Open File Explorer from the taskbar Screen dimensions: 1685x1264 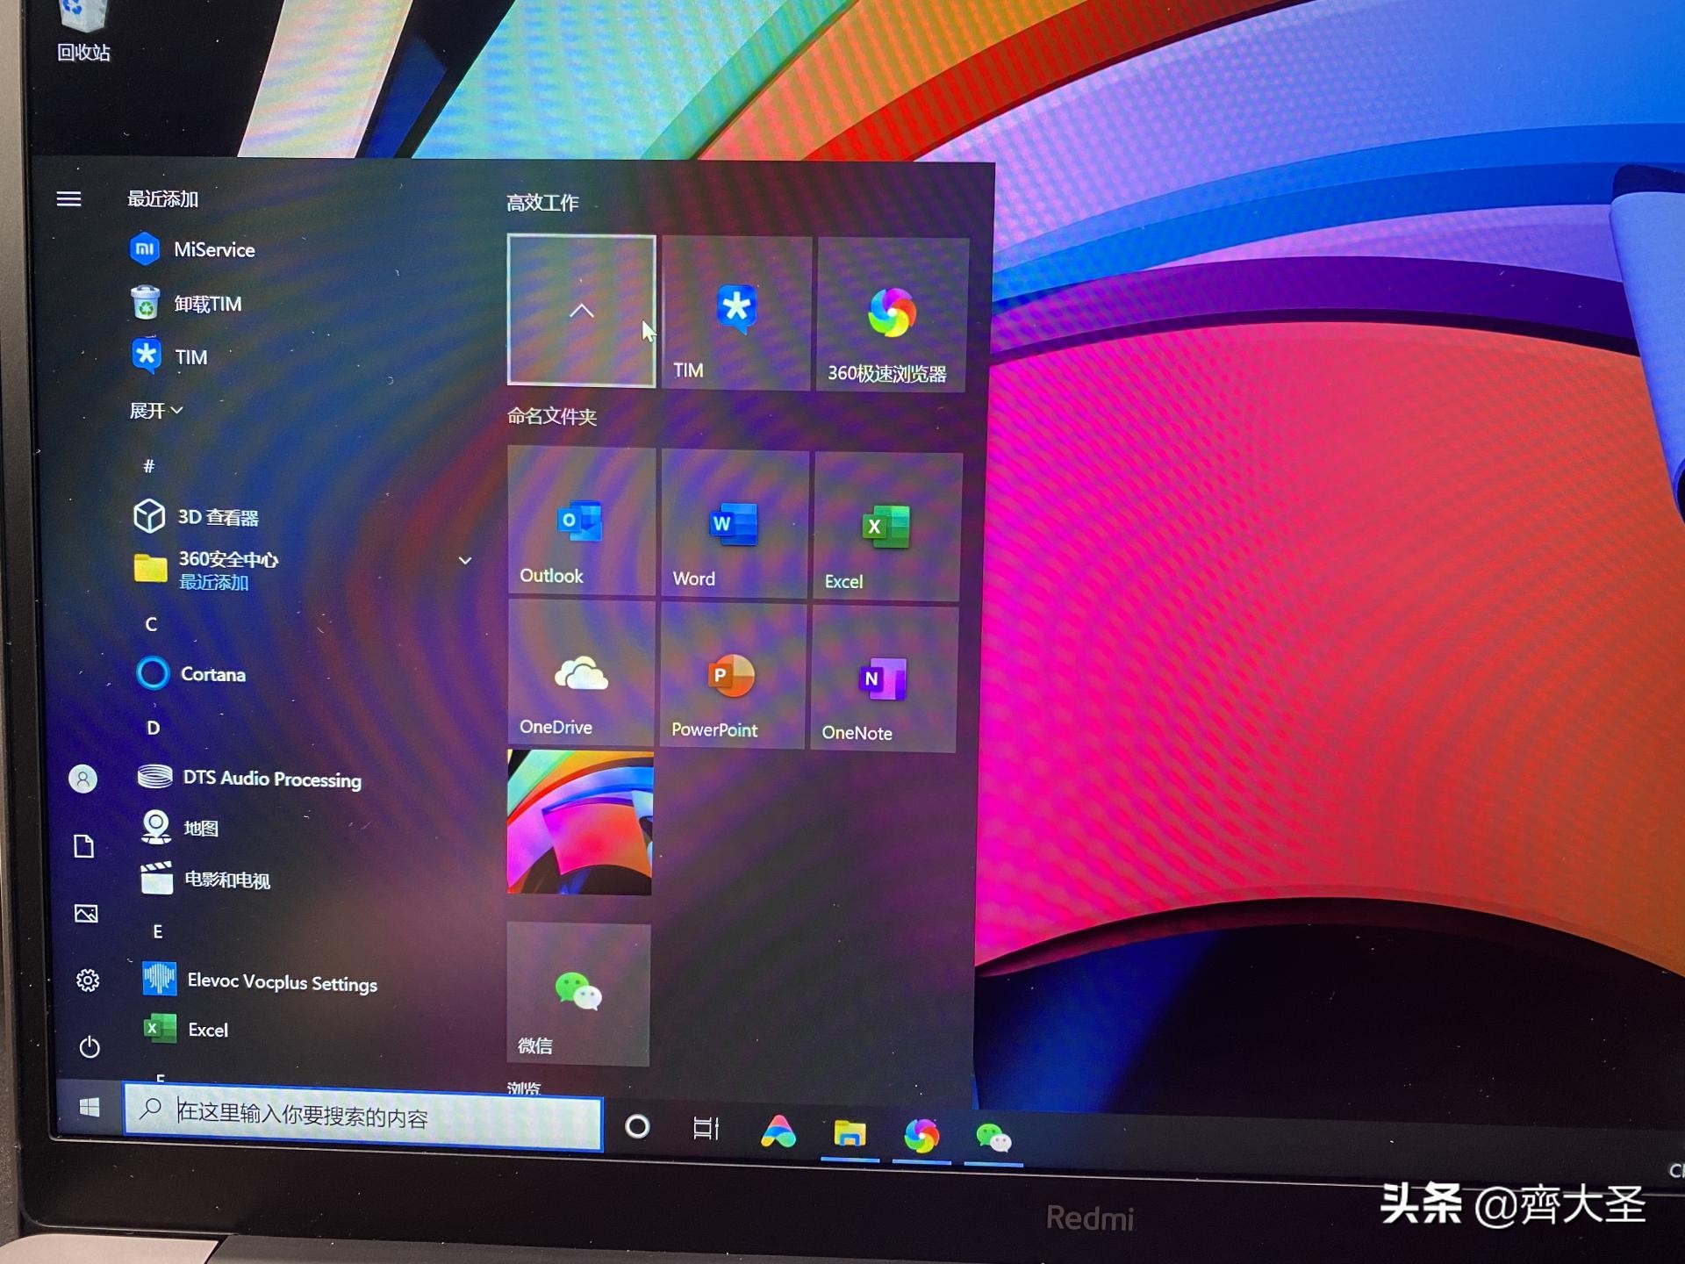849,1135
